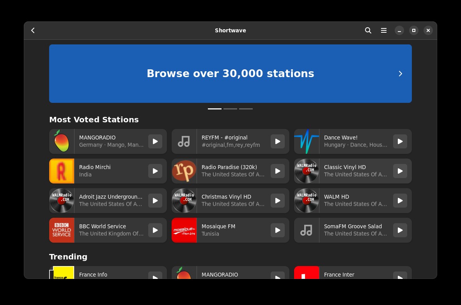Select the first carousel page indicator

click(215, 109)
